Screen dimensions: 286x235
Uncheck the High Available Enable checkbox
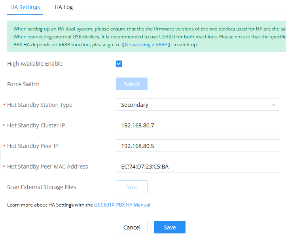(x=119, y=64)
